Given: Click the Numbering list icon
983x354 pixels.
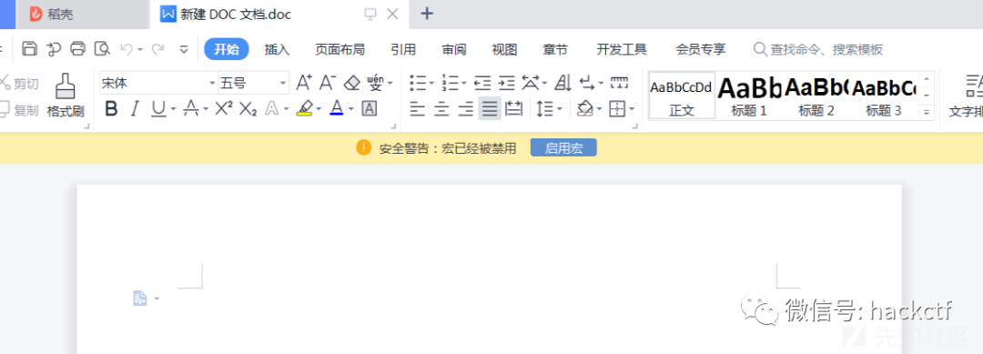Looking at the screenshot, I should [x=451, y=82].
